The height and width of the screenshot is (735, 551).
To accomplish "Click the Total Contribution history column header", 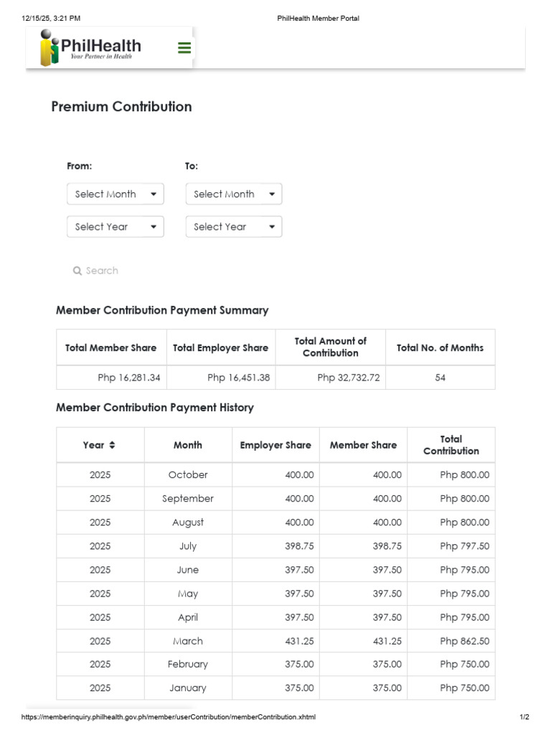I will pyautogui.click(x=451, y=445).
